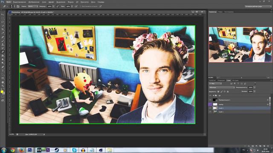Filter layers by adjustment layers icon

click(x=235, y=84)
